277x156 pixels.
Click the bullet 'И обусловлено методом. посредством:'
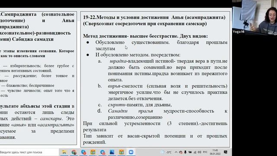138,55
